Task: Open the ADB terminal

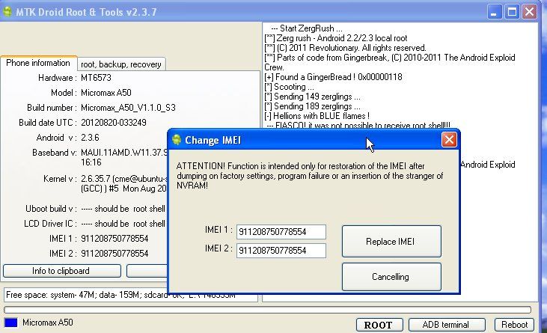Action: point(447,325)
